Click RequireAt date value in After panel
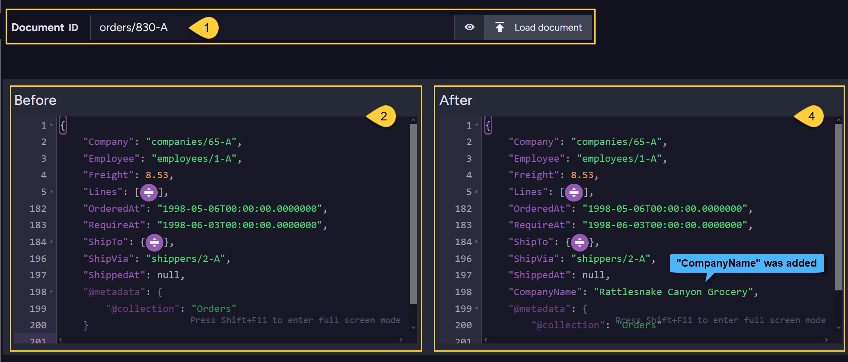The image size is (848, 362). coord(665,225)
